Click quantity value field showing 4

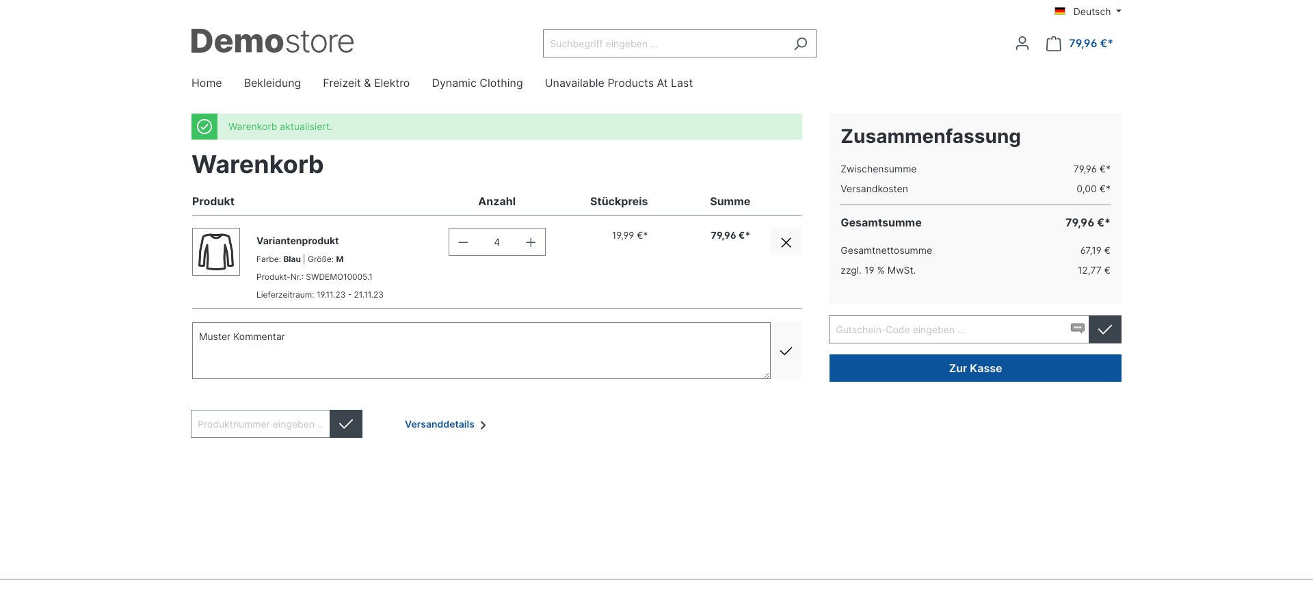pyautogui.click(x=497, y=242)
